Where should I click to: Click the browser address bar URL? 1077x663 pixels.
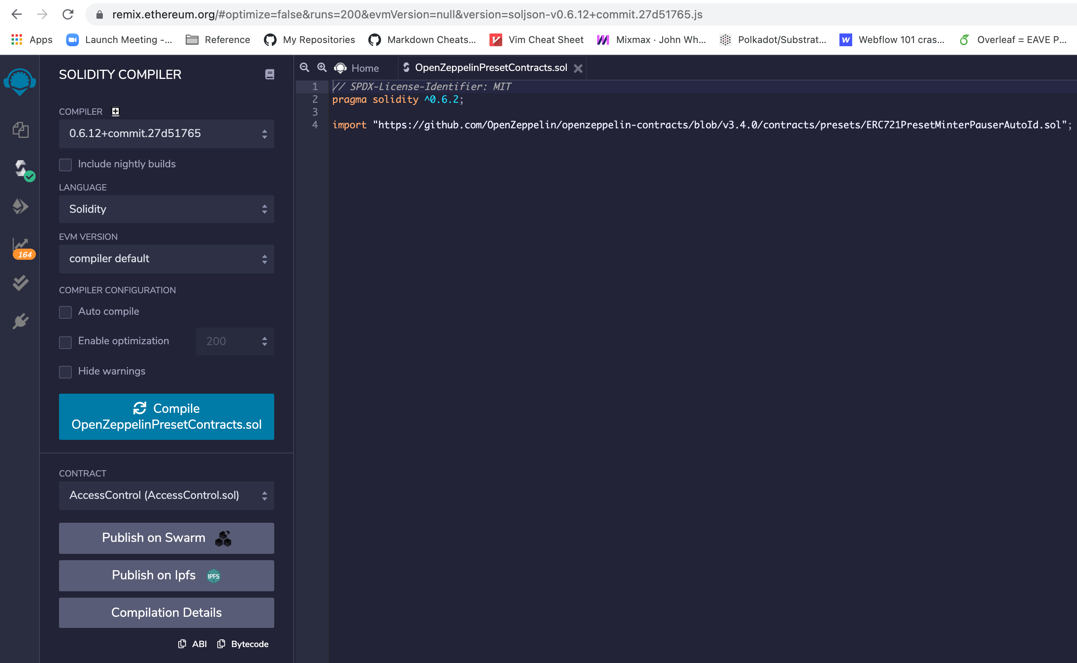pyautogui.click(x=407, y=14)
